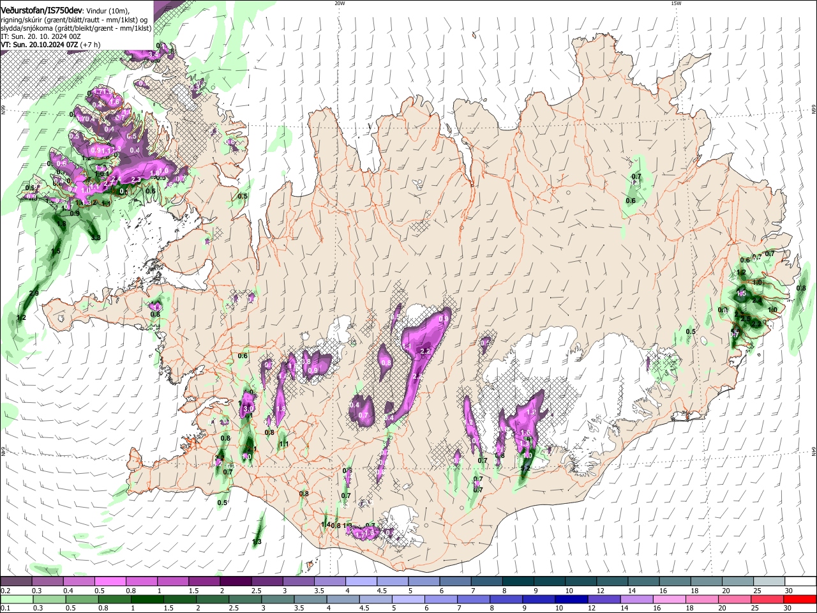This screenshot has height=613, width=817.
Task: Click the lightest green lower swatch between 0.1 and 0.3
Action: (17, 599)
